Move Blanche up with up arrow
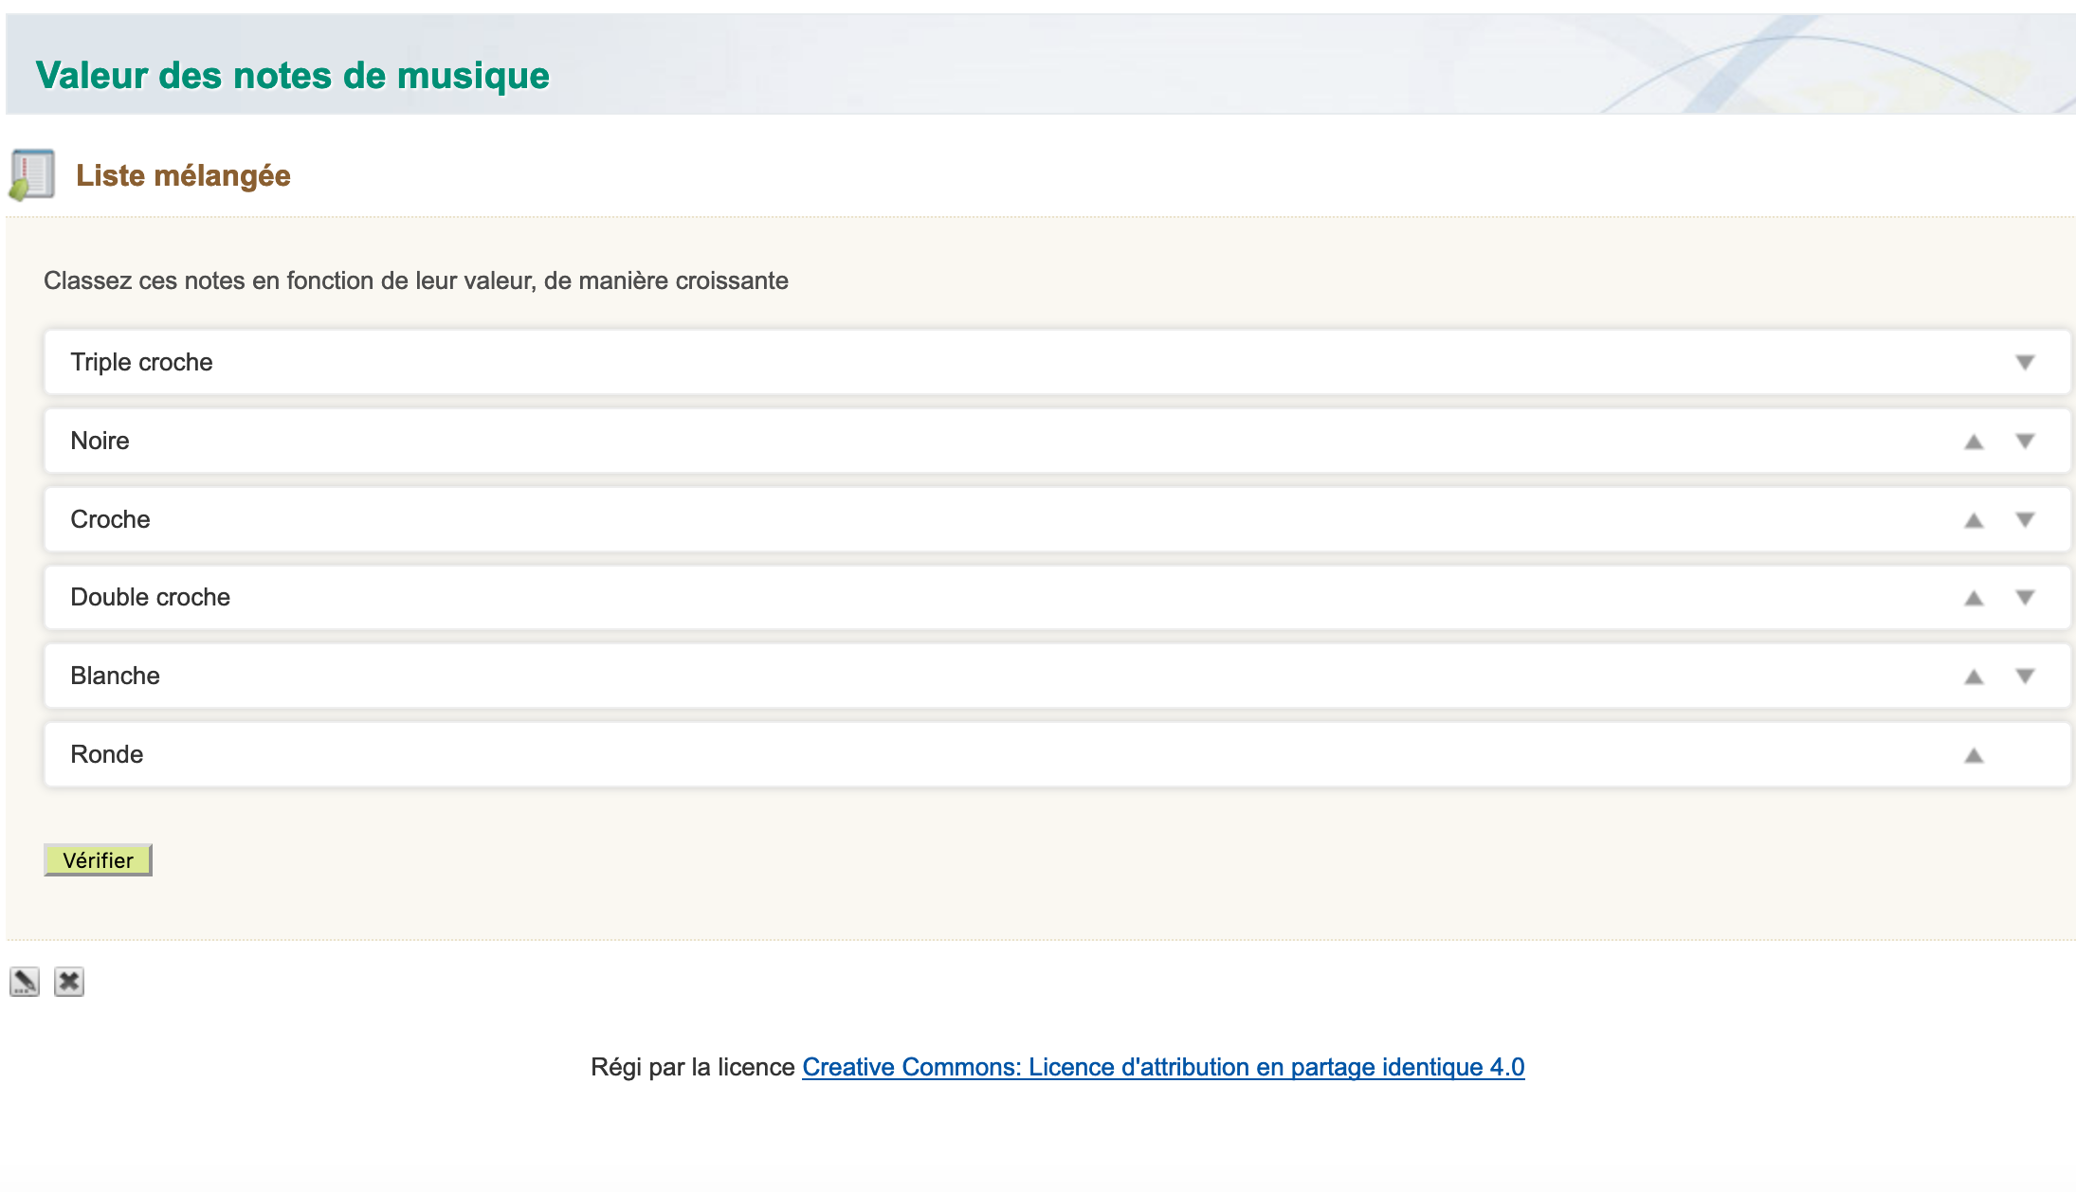The image size is (2076, 1192). pyautogui.click(x=1974, y=677)
